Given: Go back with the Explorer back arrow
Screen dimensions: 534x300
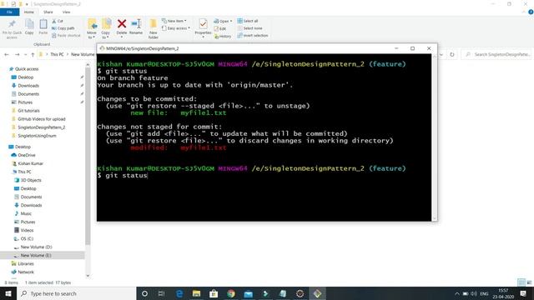Looking at the screenshot, I should pos(7,54).
